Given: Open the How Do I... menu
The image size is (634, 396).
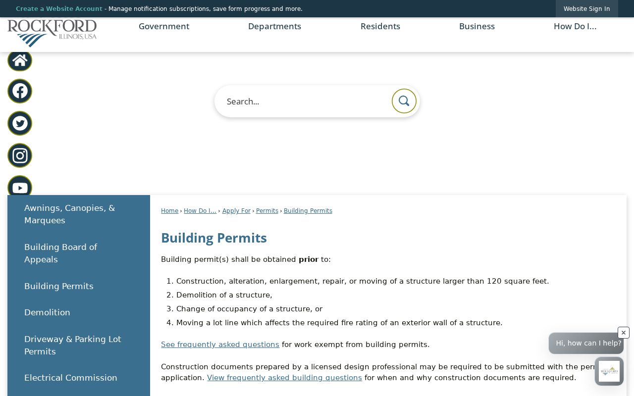Looking at the screenshot, I should (x=575, y=26).
